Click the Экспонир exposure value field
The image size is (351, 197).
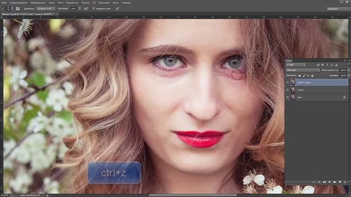[73, 9]
